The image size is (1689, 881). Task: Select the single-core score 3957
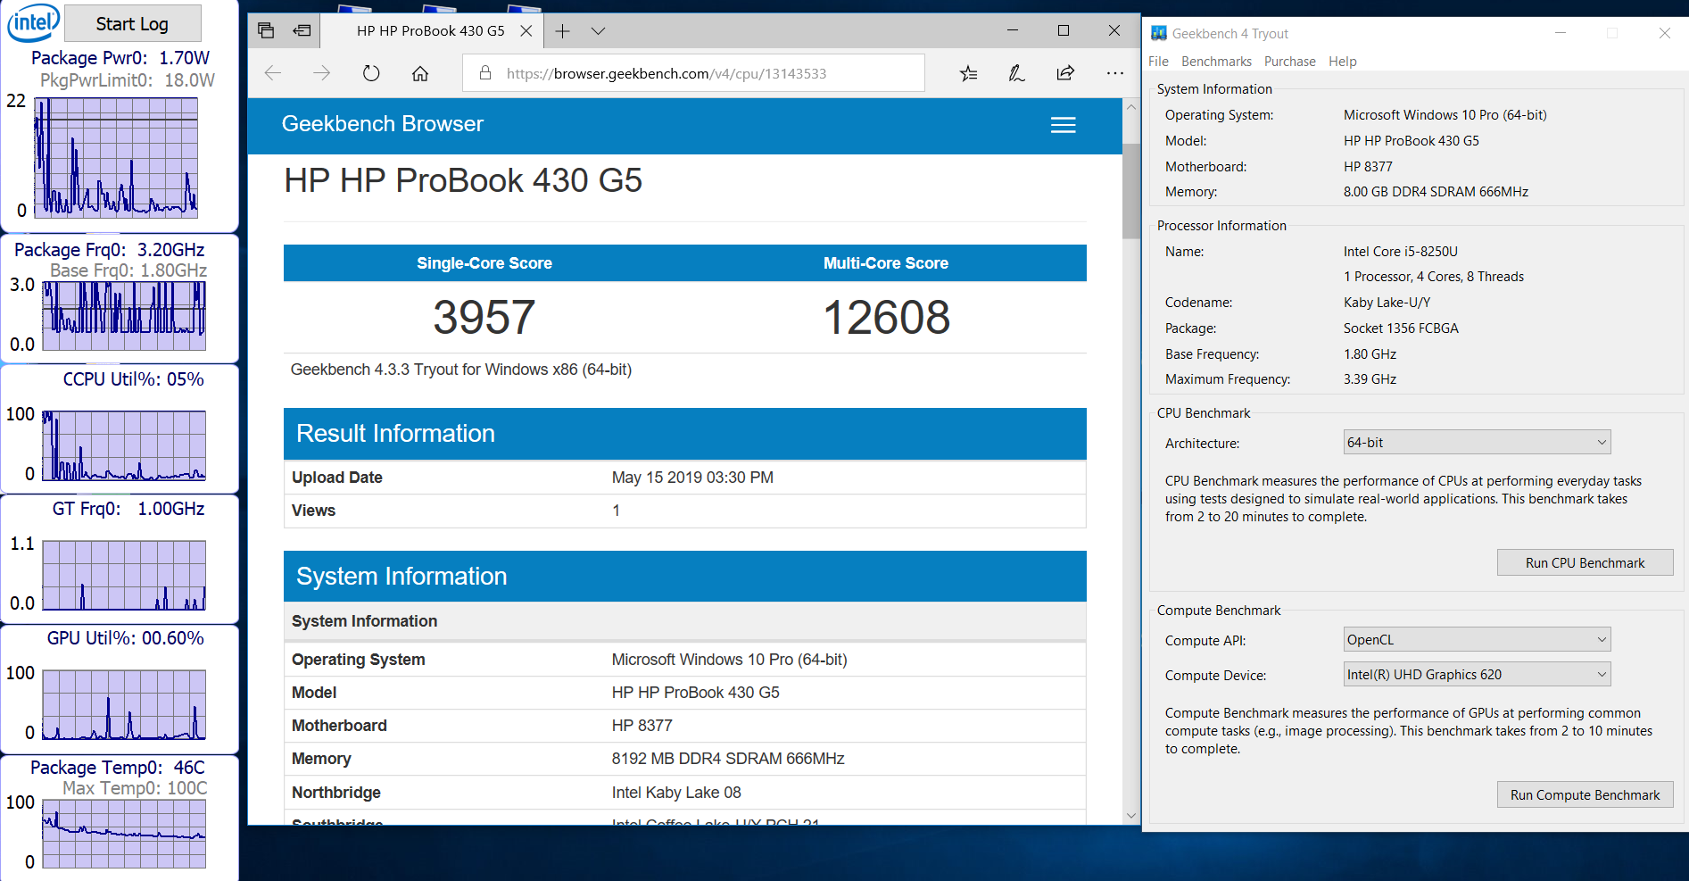click(484, 318)
